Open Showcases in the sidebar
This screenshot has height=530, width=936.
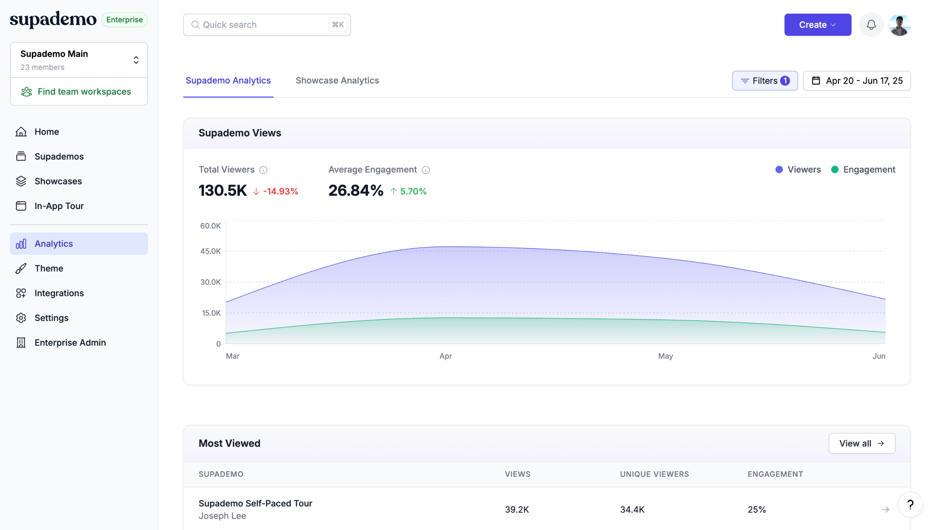[79, 181]
